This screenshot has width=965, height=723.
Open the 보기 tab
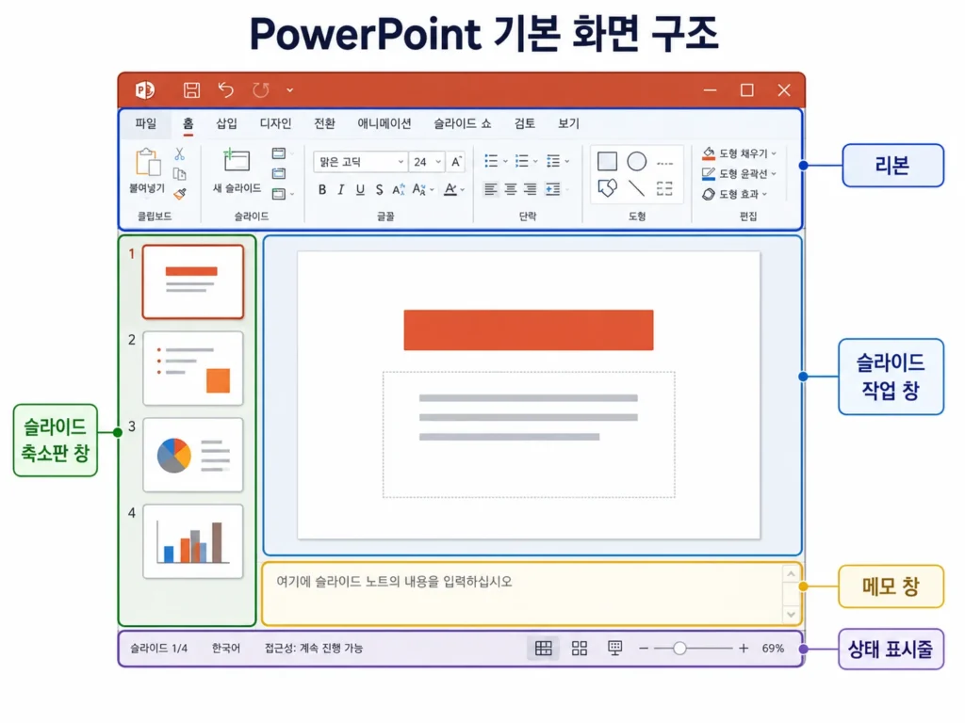pyautogui.click(x=568, y=123)
